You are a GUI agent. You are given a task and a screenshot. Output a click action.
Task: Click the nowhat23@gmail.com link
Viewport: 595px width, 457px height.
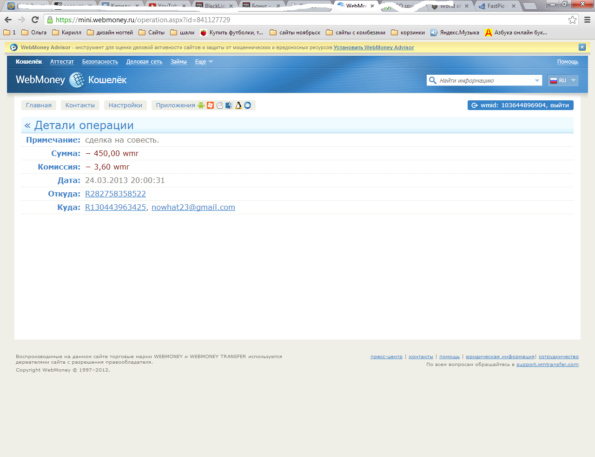193,207
